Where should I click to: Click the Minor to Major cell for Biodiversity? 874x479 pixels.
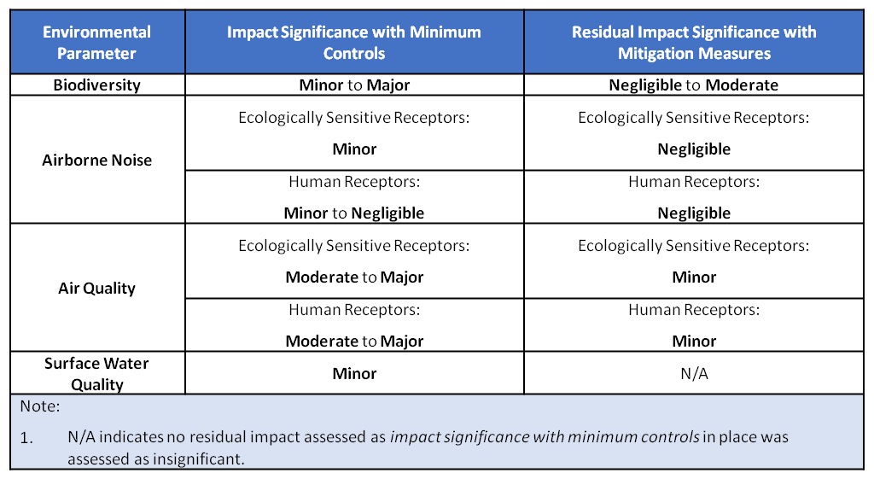354,85
